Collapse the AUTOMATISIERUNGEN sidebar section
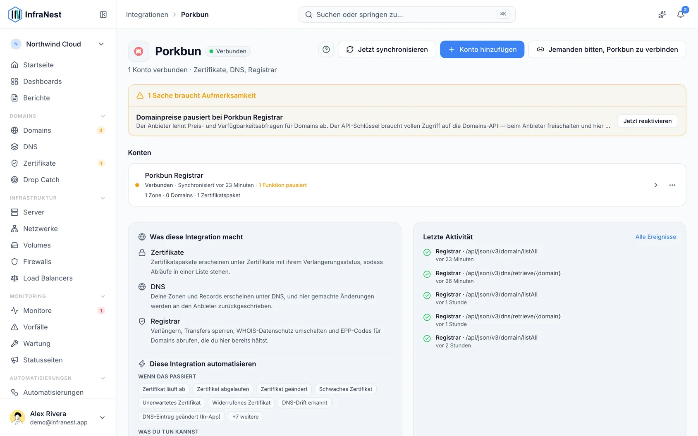The image size is (698, 436). 103,378
